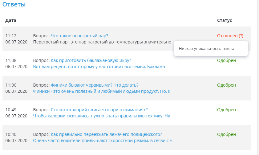The image size is (259, 155).
Task: Click the 'Дата' column header
Action: [x=11, y=20]
